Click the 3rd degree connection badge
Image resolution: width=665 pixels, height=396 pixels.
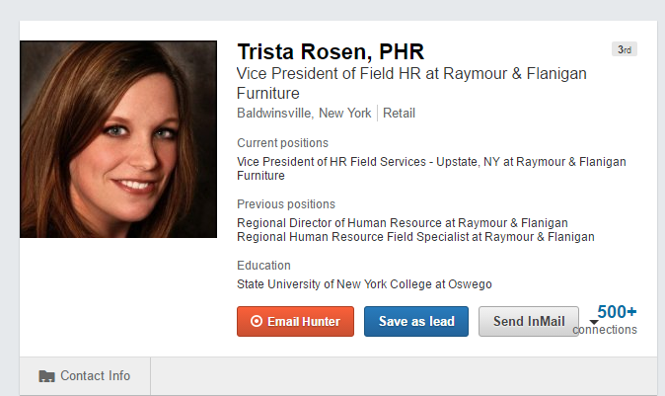coord(624,49)
